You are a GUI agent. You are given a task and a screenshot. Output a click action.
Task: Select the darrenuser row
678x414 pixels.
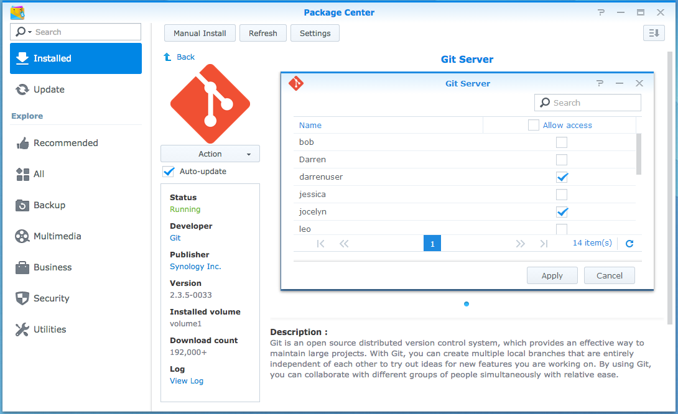pyautogui.click(x=465, y=177)
